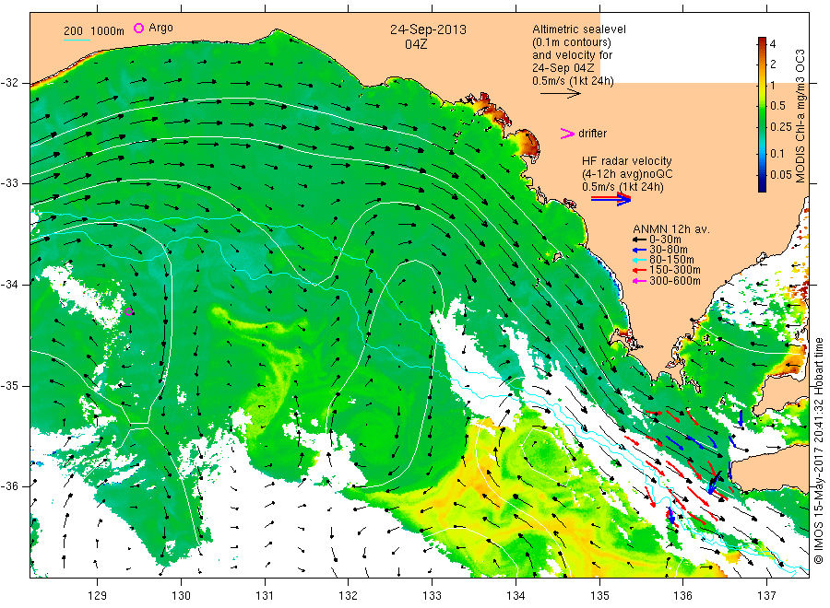
Task: Click the latitude label -35
Action: [11, 386]
